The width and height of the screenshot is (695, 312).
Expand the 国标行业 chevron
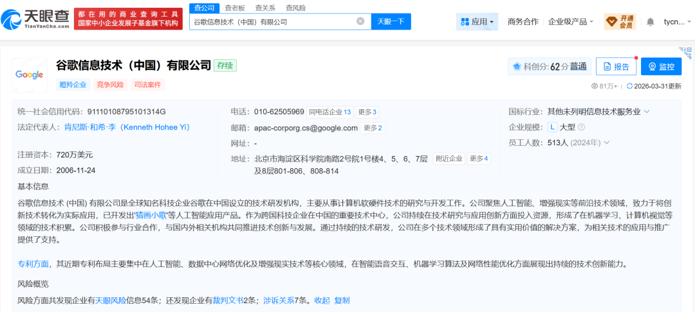point(647,112)
